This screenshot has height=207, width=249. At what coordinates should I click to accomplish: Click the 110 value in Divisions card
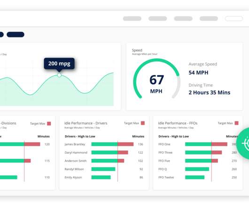tap(47, 177)
